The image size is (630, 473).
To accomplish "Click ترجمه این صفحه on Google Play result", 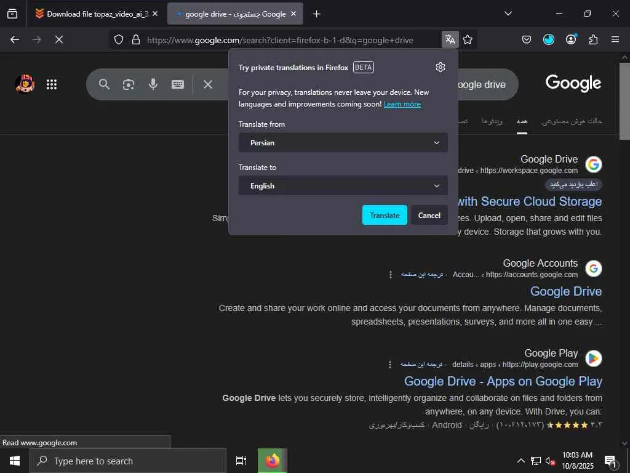I will [421, 365].
